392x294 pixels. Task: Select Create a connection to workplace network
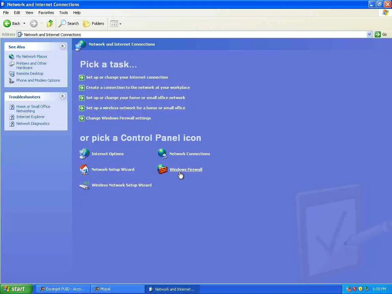[x=138, y=87]
